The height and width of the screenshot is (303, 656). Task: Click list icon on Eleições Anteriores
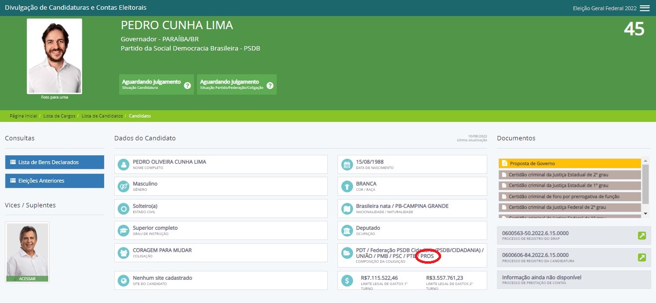[13, 181]
